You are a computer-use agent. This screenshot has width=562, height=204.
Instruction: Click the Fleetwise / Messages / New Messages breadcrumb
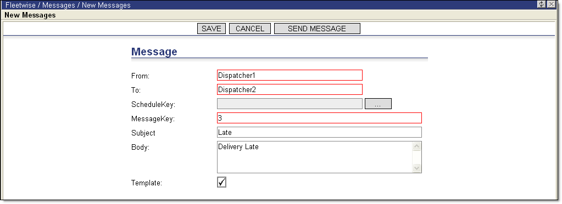coord(68,5)
